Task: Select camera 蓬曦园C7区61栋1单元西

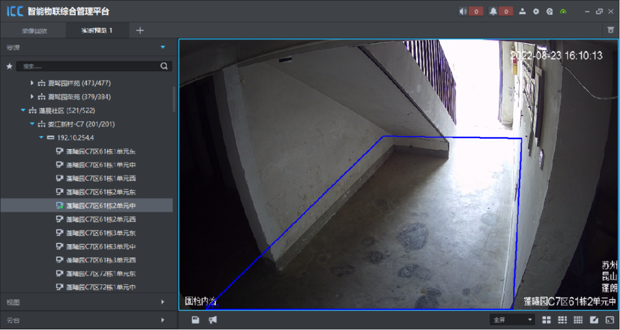Action: pyautogui.click(x=100, y=178)
